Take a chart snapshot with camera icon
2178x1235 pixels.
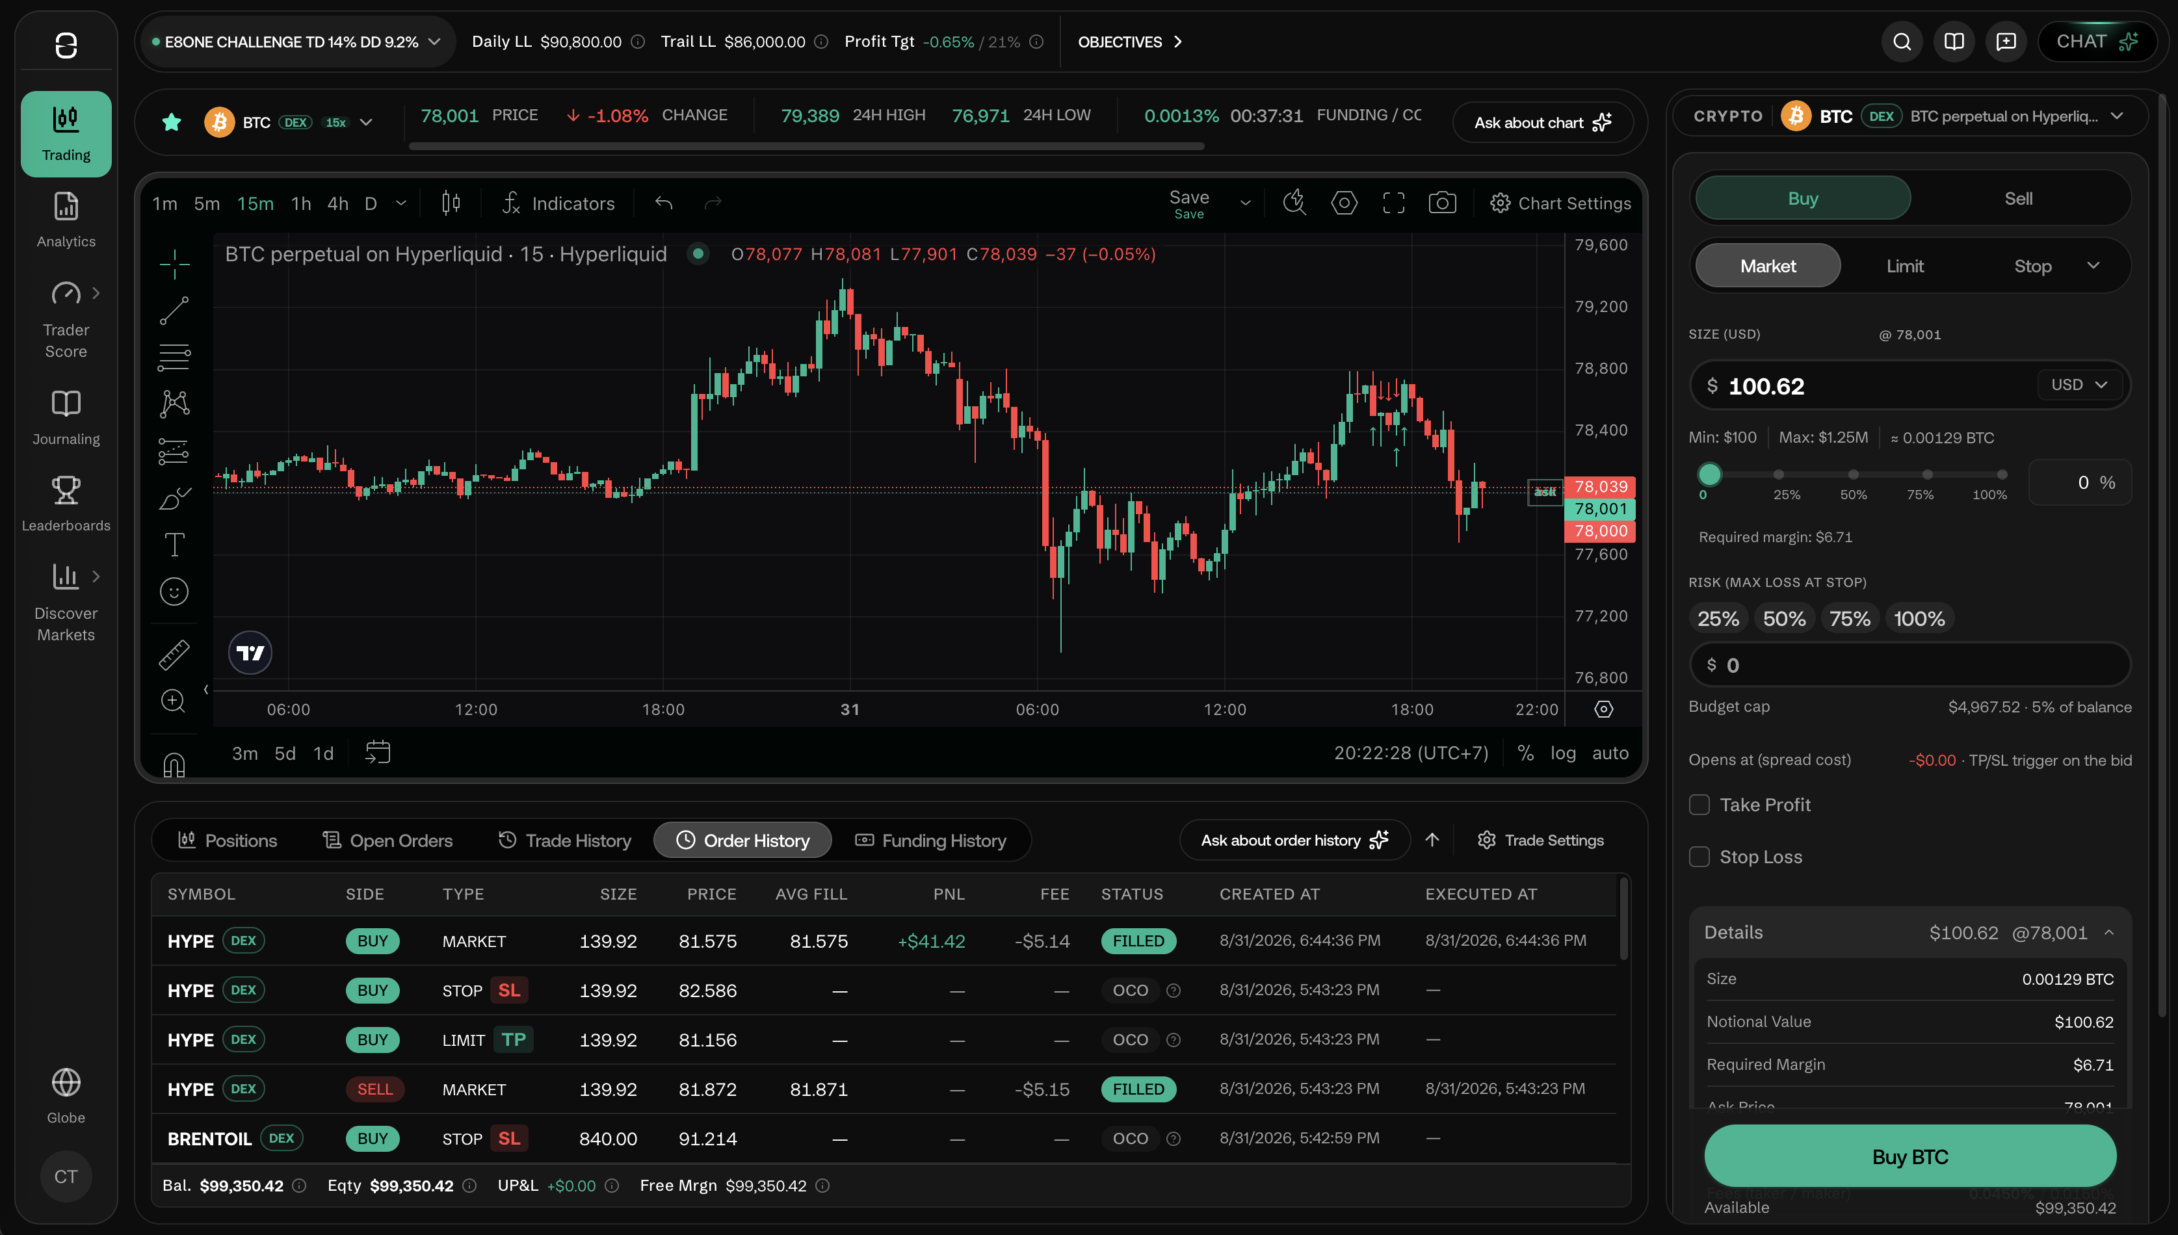(x=1442, y=203)
